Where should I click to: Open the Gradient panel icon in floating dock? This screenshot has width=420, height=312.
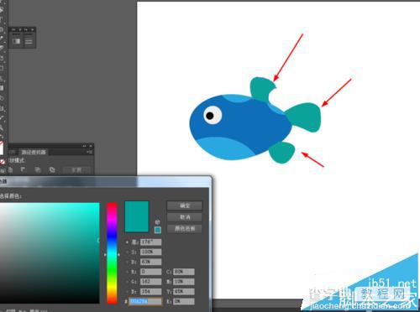pyautogui.click(x=16, y=41)
